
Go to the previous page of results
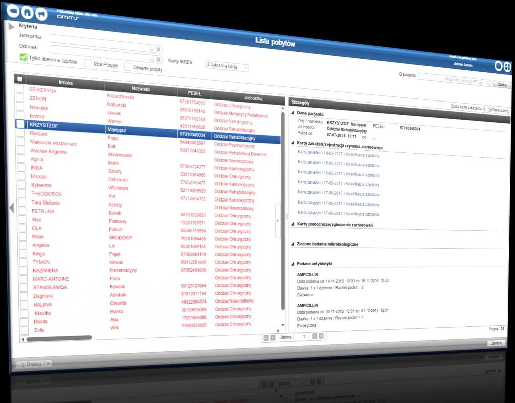point(273,337)
